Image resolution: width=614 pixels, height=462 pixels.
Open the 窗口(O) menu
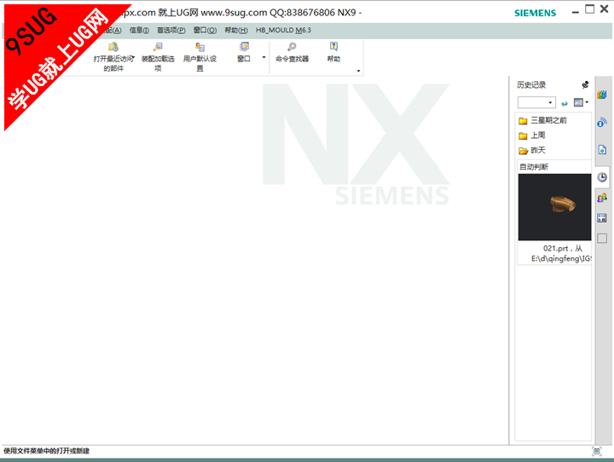click(x=205, y=30)
